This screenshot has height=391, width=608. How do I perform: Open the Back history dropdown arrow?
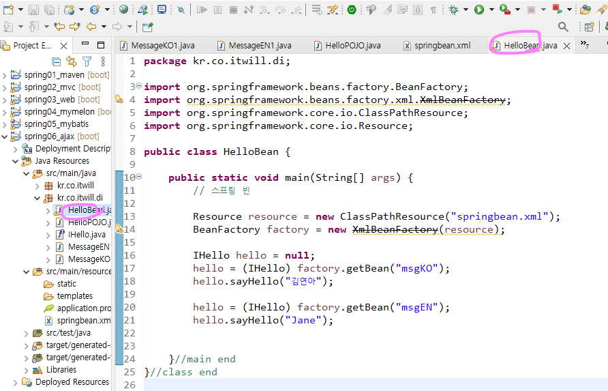tap(104, 27)
